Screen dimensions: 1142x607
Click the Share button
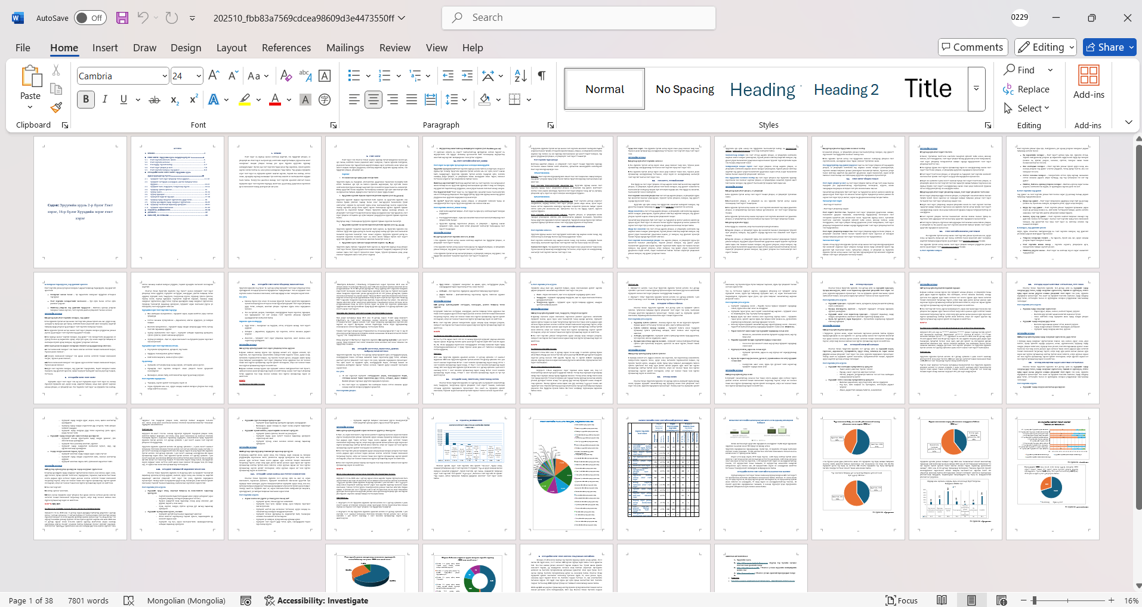1109,47
